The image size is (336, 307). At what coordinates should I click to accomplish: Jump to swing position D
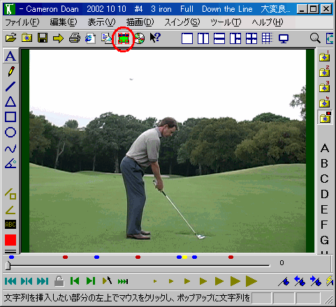(x=325, y=194)
